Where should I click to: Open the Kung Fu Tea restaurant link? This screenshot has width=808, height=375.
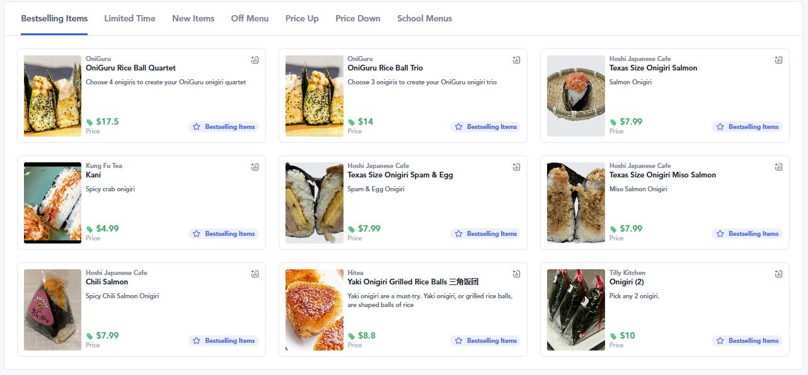(104, 165)
